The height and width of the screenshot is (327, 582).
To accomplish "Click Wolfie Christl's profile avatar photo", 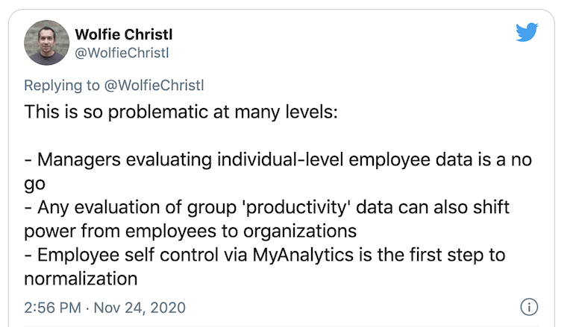I will pyautogui.click(x=47, y=42).
